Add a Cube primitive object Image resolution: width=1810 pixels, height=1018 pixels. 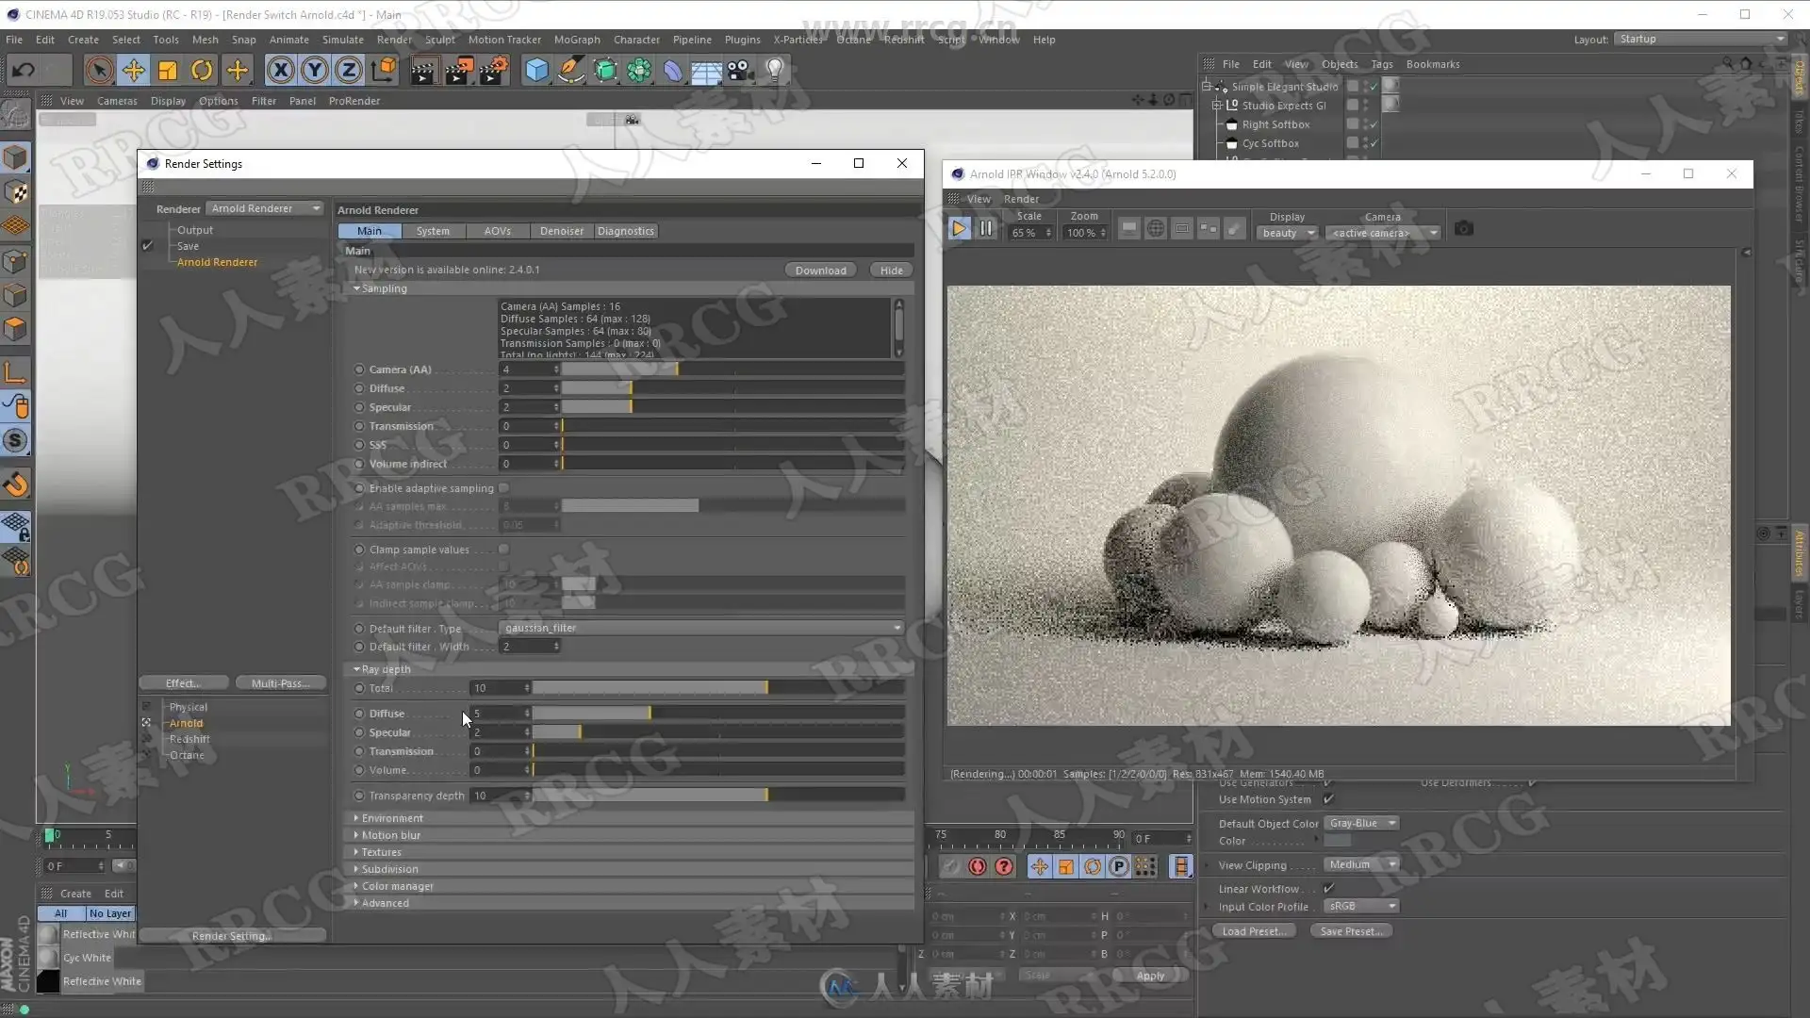click(536, 71)
